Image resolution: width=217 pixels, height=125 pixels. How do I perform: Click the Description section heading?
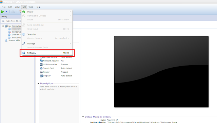[46, 84]
